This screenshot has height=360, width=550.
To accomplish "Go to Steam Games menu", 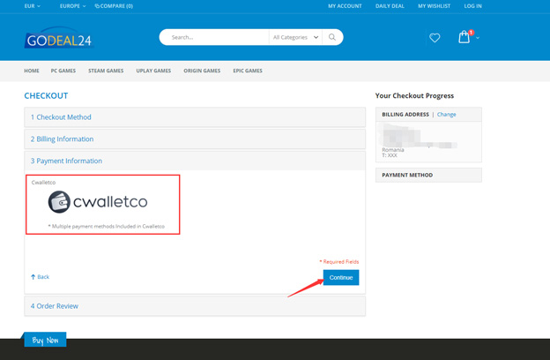I will pos(106,71).
